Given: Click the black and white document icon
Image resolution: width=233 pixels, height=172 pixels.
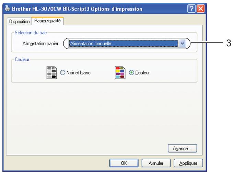Looking at the screenshot, I should [x=52, y=72].
